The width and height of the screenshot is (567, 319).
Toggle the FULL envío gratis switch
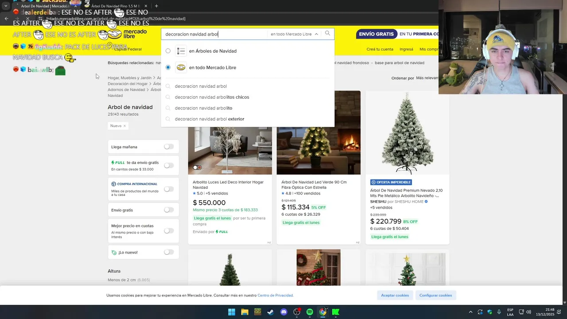pos(169,165)
